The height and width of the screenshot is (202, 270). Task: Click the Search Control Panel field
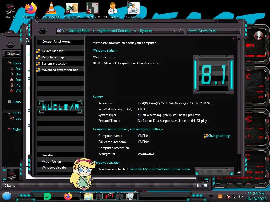coord(213,31)
